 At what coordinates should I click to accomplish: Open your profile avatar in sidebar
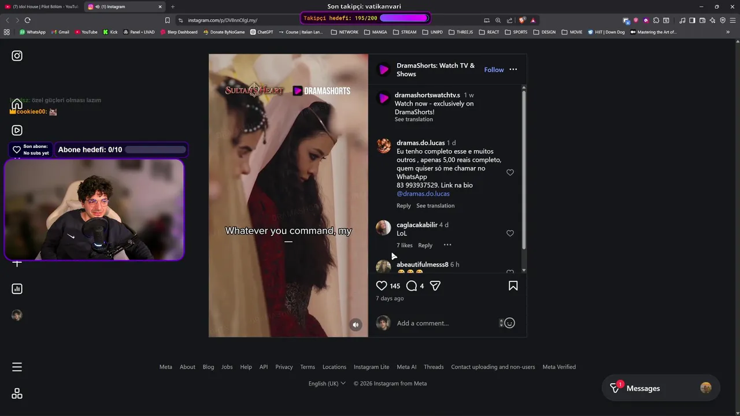pos(17,315)
